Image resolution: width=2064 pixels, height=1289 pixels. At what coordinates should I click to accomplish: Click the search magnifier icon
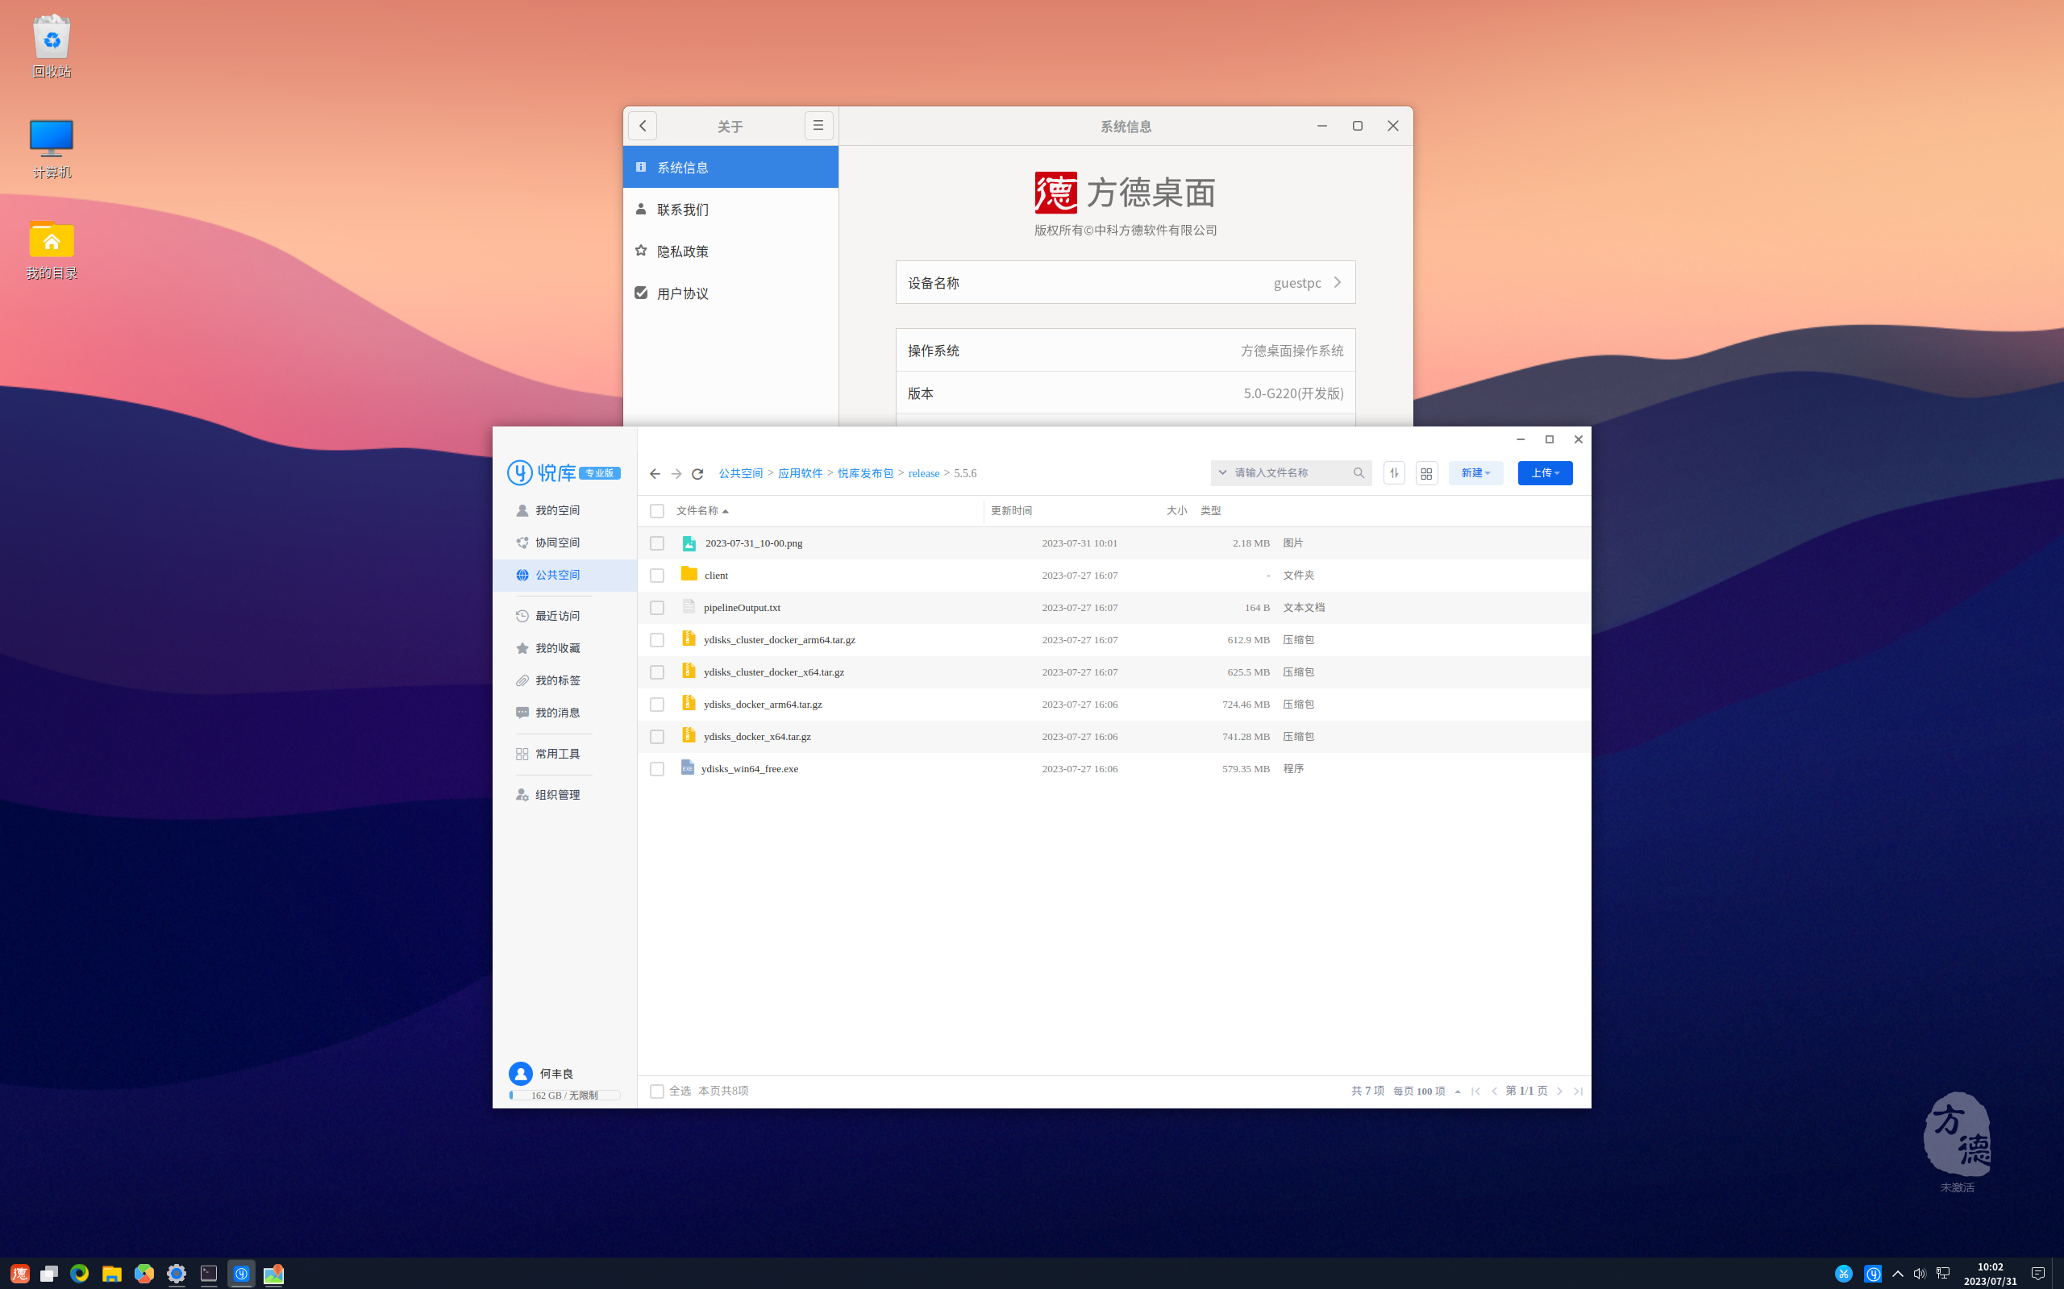[1359, 473]
